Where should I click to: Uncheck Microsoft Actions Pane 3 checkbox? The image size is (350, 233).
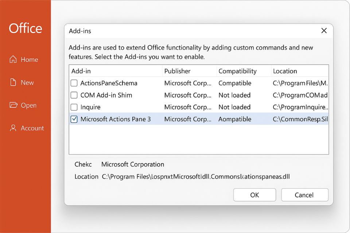point(74,119)
